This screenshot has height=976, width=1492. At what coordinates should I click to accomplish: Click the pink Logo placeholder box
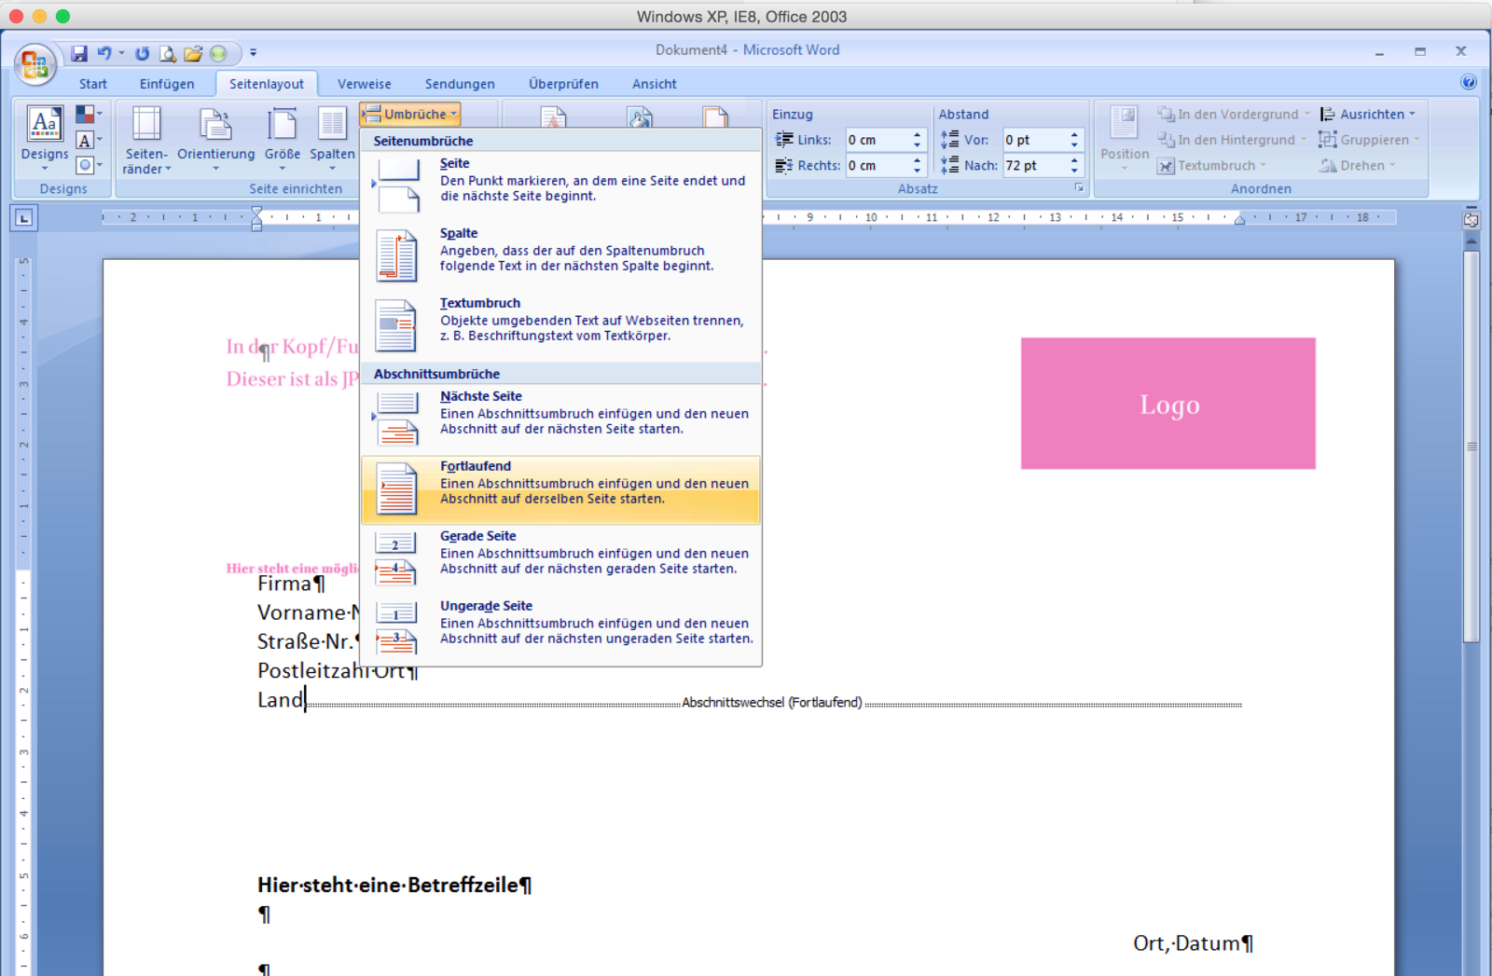pos(1167,404)
